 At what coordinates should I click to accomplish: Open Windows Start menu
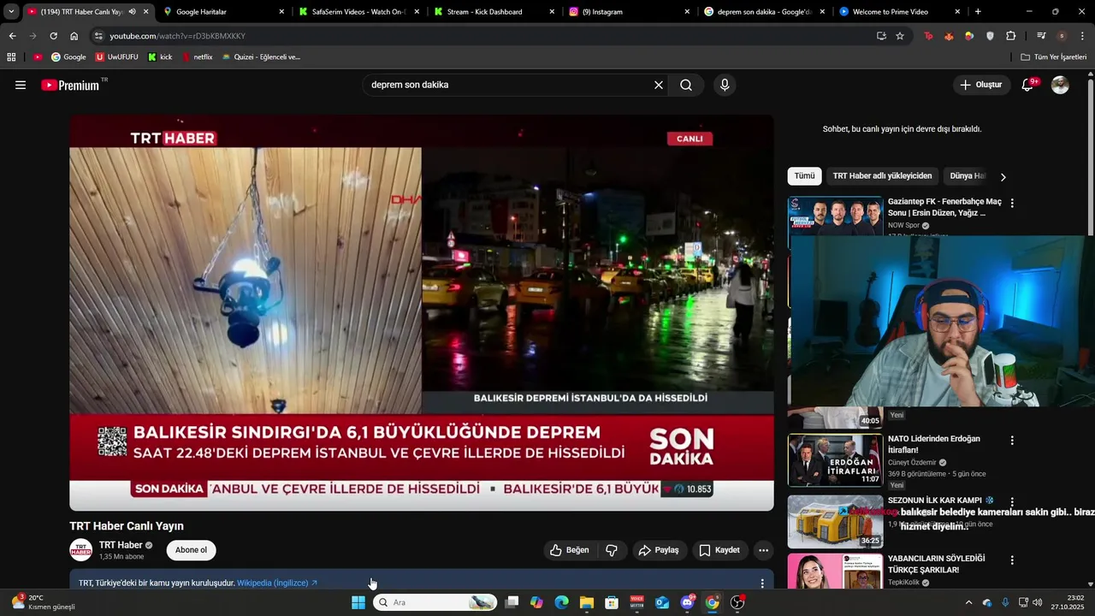coord(358,602)
